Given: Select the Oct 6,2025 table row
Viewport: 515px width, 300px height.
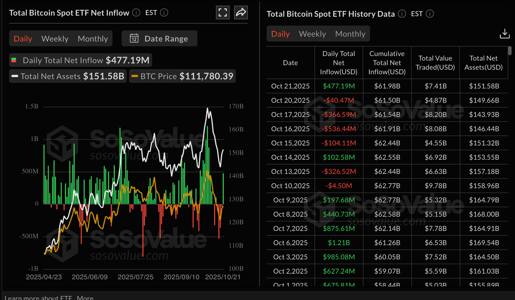Looking at the screenshot, I should click(387, 243).
